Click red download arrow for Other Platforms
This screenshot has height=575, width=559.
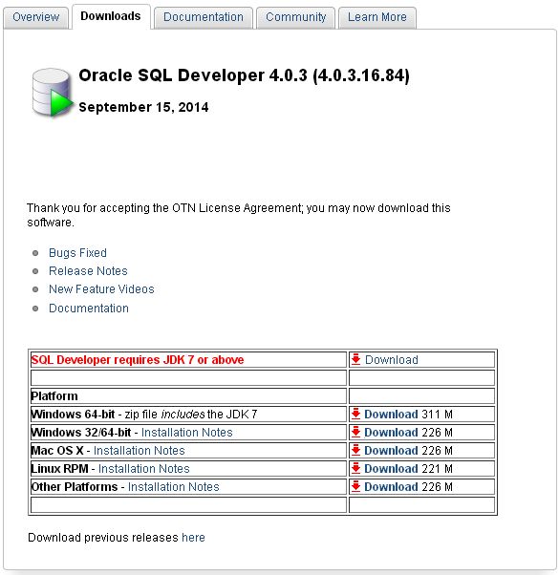point(355,486)
